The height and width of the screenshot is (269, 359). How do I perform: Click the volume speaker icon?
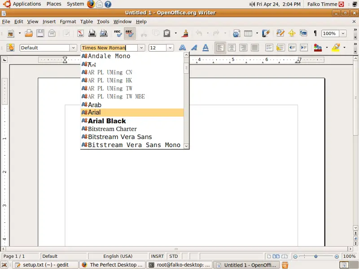(252, 4)
